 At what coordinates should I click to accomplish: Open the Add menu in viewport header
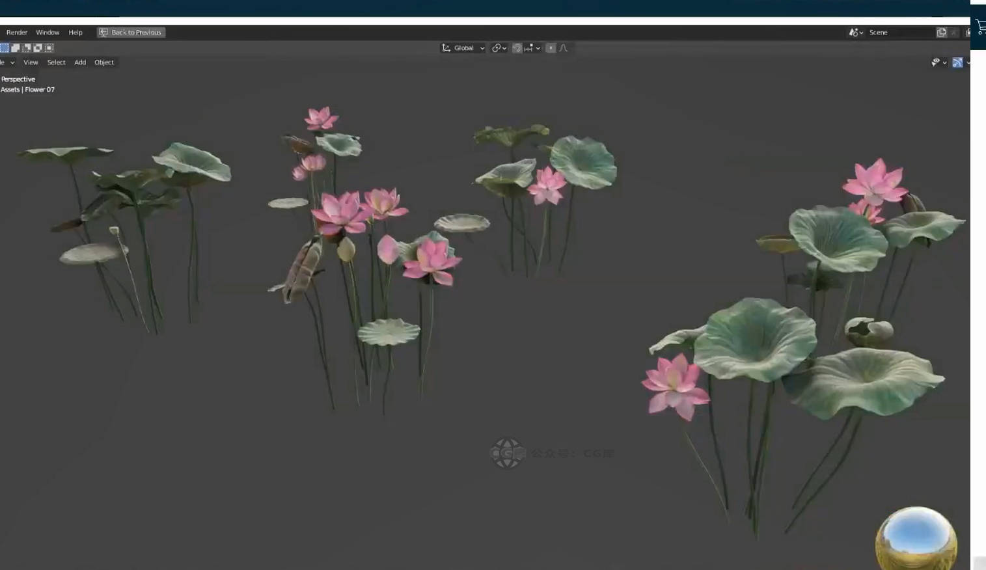80,62
